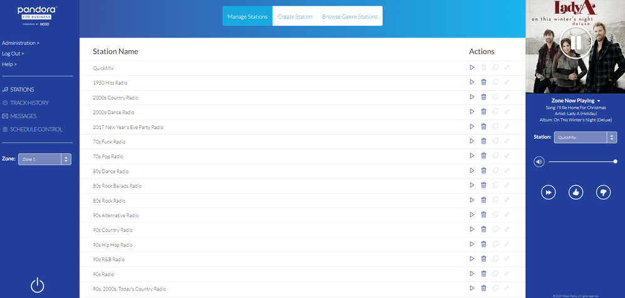Open the Administration link

pos(21,43)
